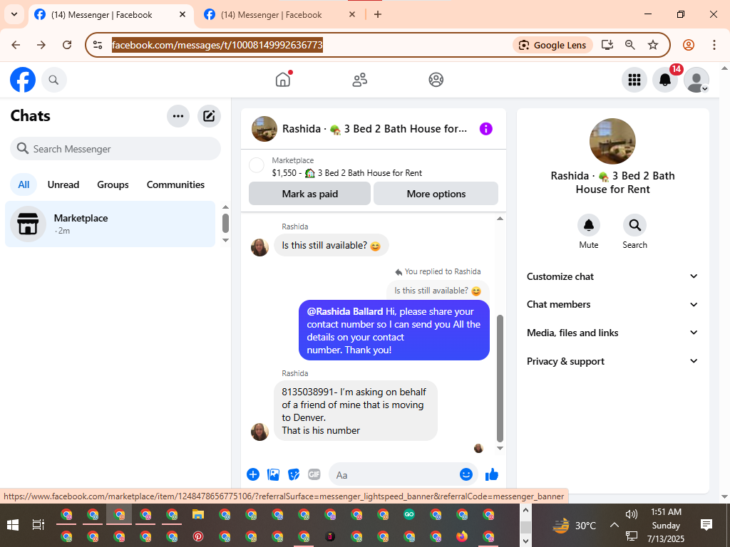Select the Communities chats filter

click(175, 184)
